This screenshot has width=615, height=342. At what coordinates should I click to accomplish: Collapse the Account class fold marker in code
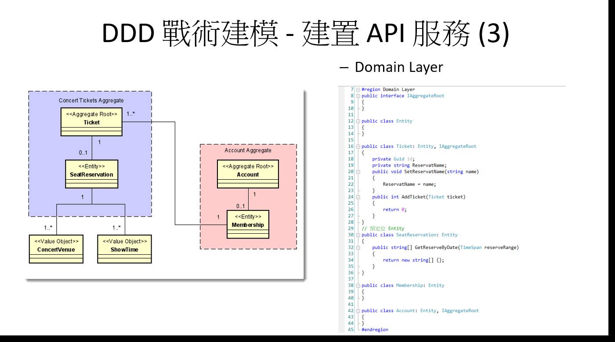(x=358, y=311)
